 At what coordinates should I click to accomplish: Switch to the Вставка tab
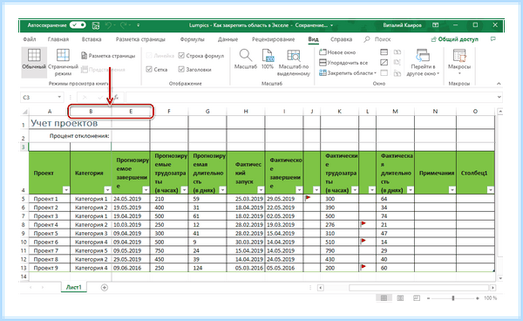pos(92,39)
